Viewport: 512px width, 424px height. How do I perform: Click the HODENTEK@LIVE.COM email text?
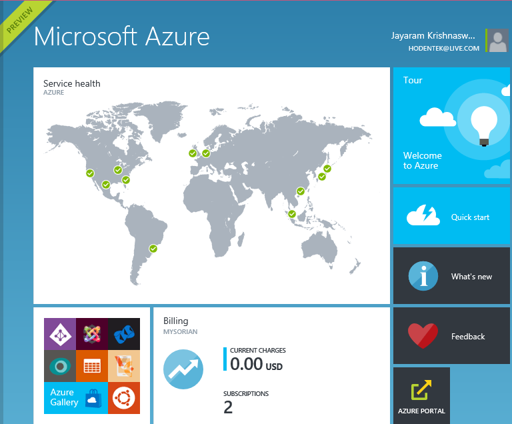[444, 49]
